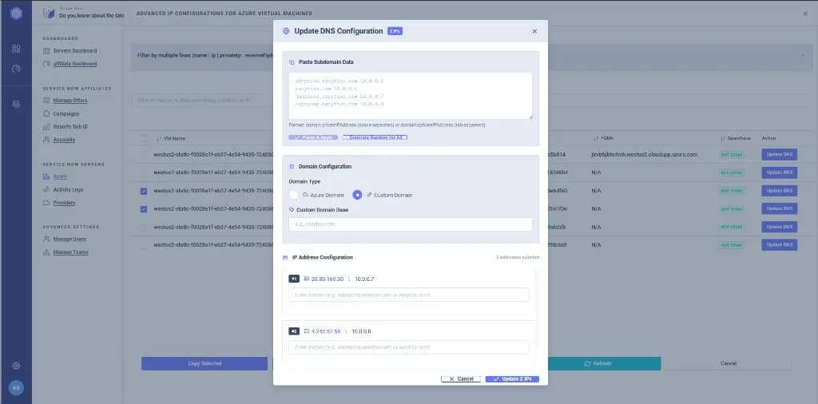
Task: Click Generate Random for All
Action: point(375,137)
